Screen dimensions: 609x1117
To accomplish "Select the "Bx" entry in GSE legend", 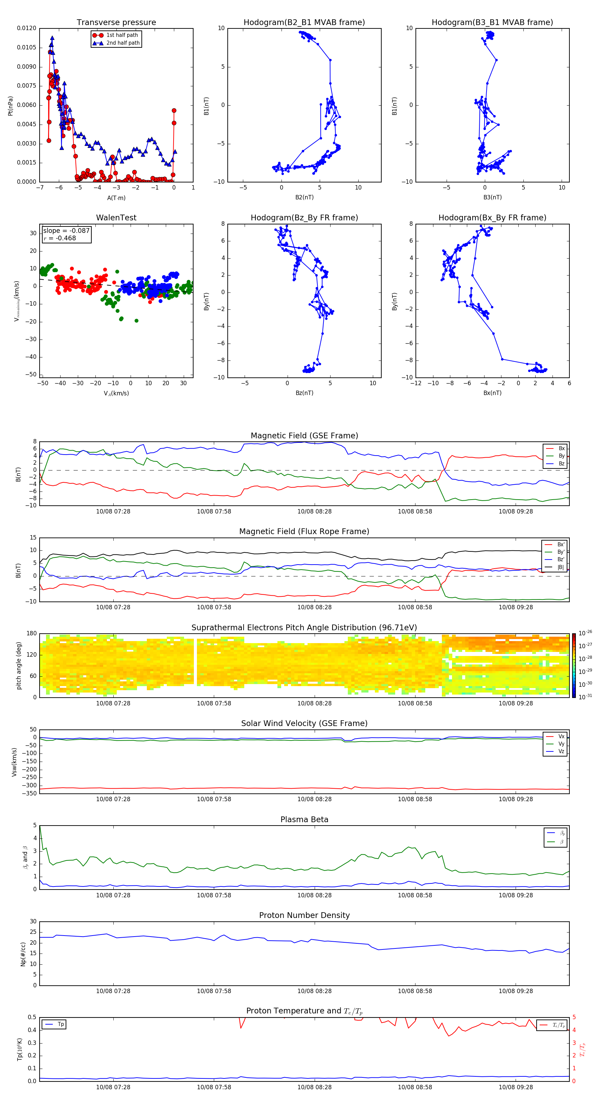I will 556,448.
